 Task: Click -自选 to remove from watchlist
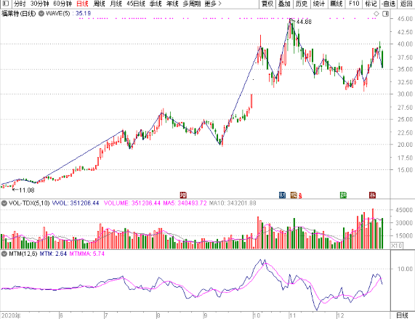[x=388, y=4]
